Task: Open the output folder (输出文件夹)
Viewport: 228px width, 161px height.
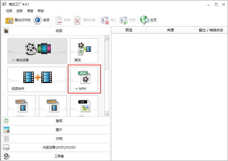Action: (18, 20)
